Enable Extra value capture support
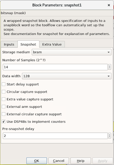The height and width of the screenshot is (165, 114). [x=4, y=99]
